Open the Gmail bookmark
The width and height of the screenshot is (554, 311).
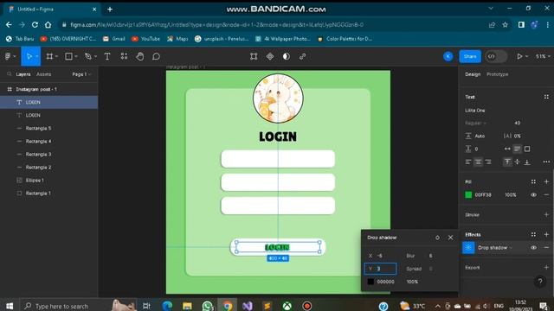tap(113, 39)
